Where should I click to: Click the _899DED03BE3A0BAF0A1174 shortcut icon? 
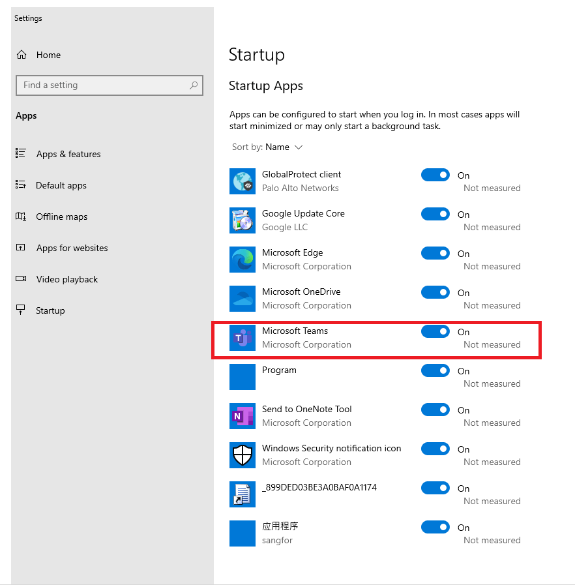[x=243, y=495]
